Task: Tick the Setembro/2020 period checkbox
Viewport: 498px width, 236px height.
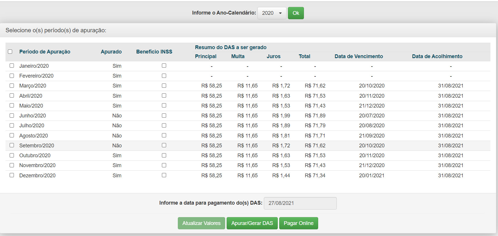Action: [12, 145]
